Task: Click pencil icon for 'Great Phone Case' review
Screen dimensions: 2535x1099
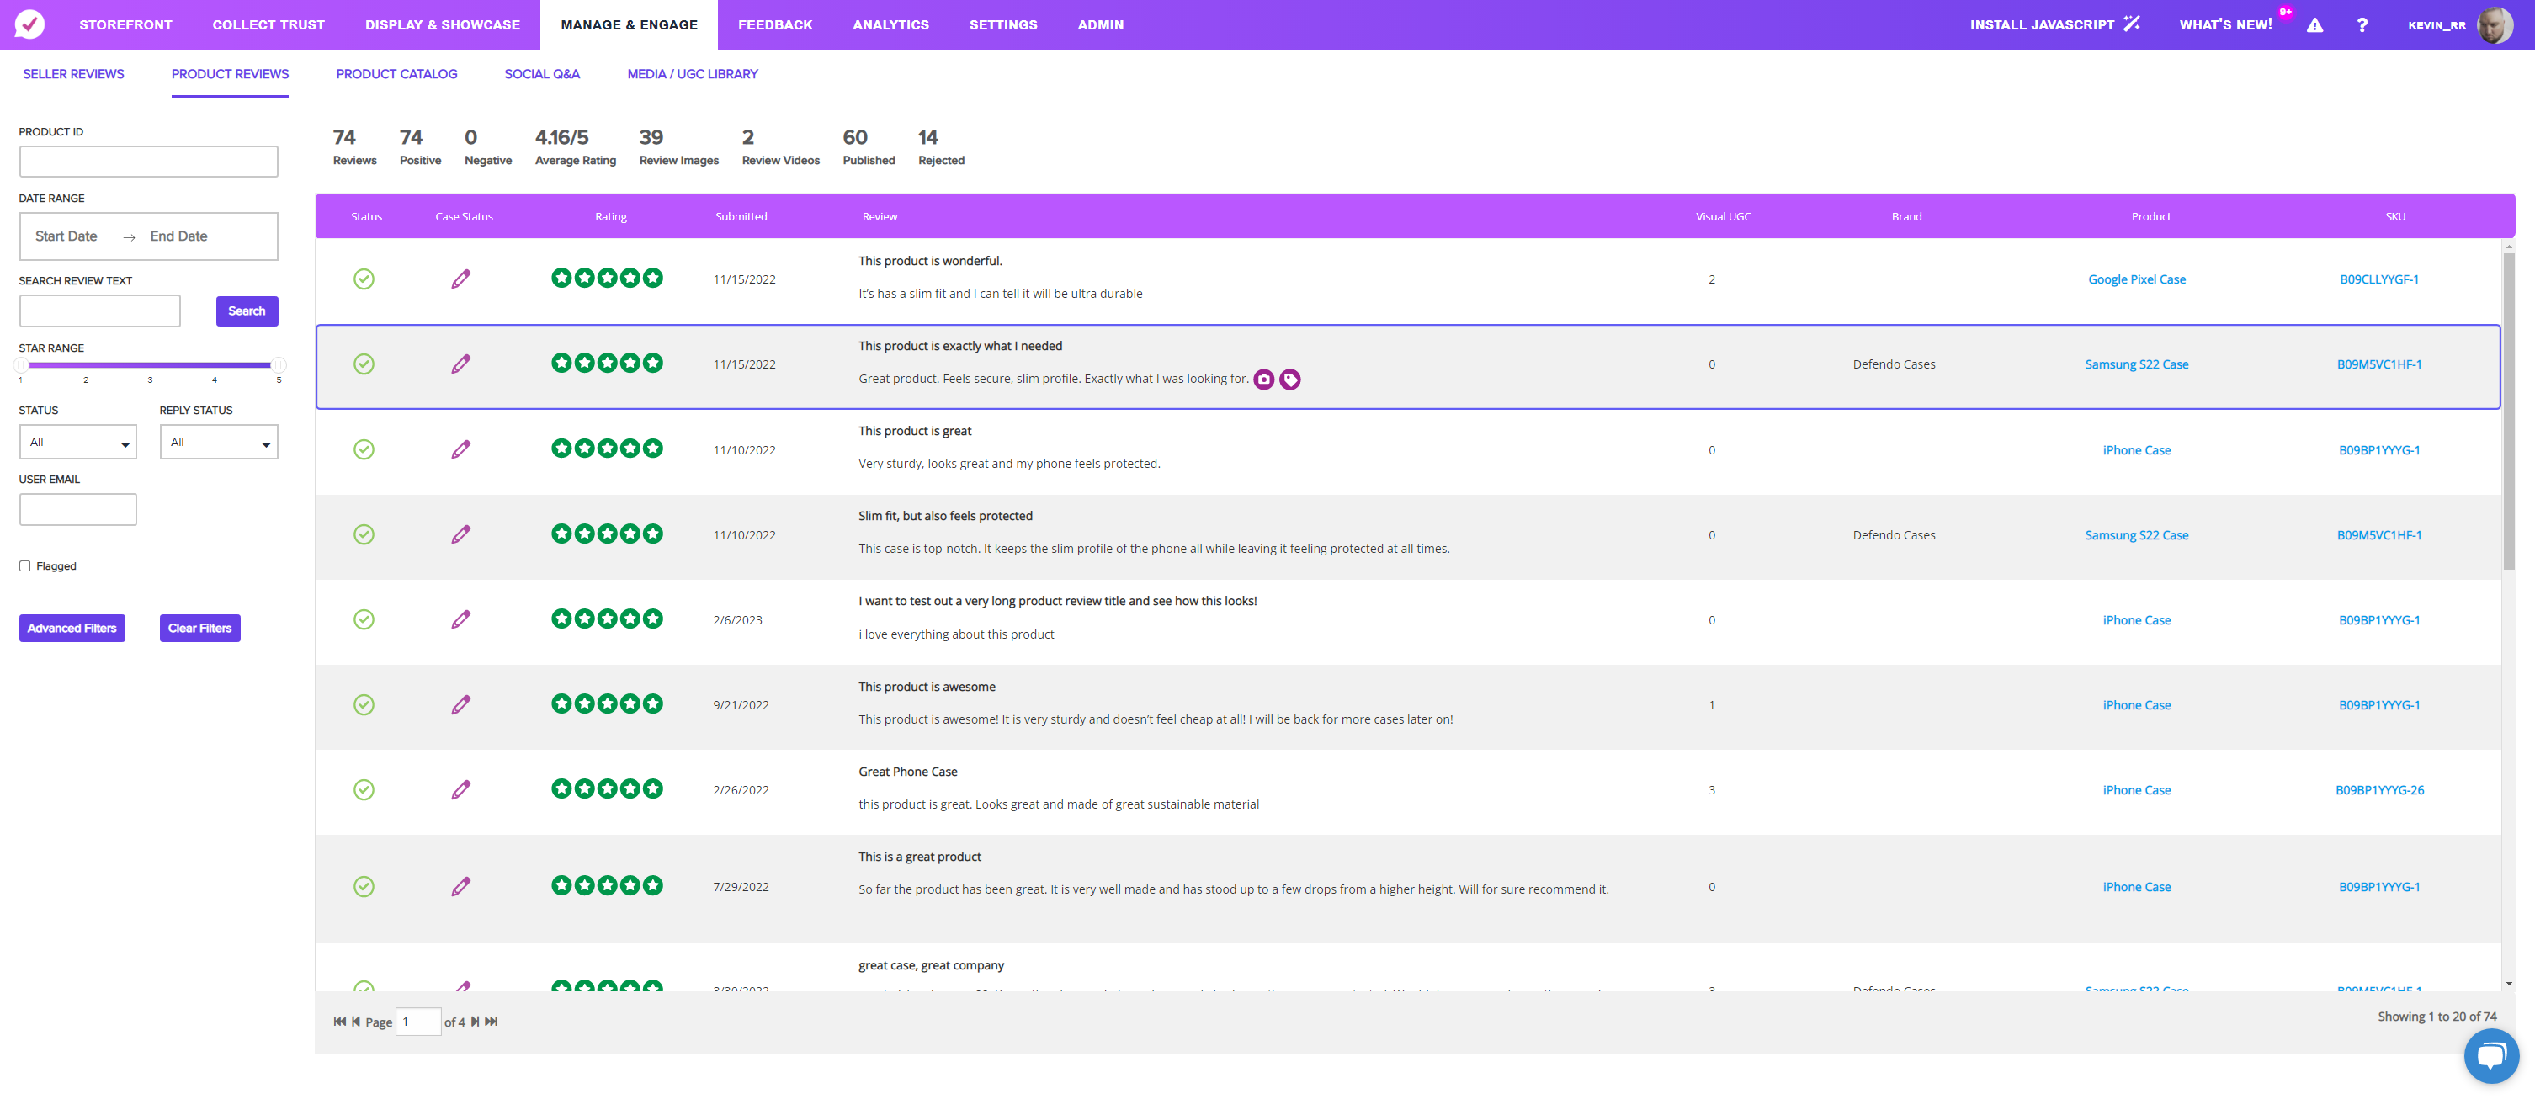Action: point(460,789)
